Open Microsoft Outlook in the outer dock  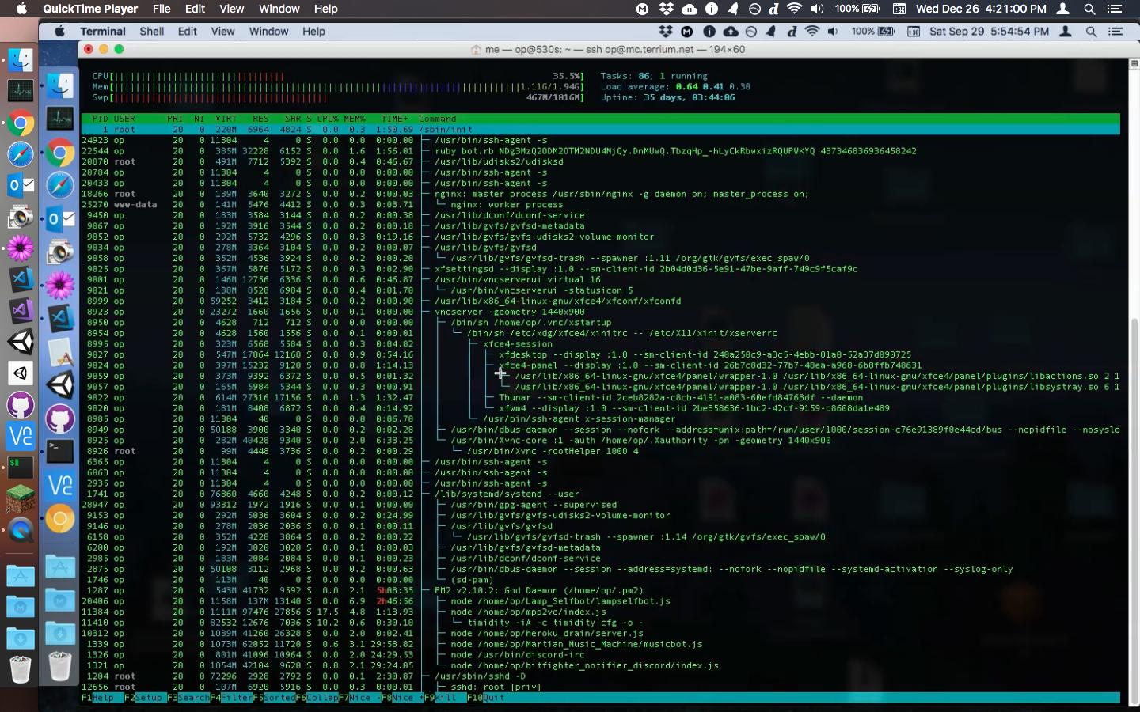pyautogui.click(x=20, y=186)
